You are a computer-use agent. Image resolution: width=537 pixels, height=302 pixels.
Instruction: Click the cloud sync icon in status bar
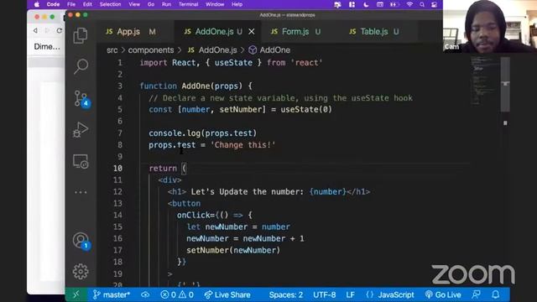(145, 294)
